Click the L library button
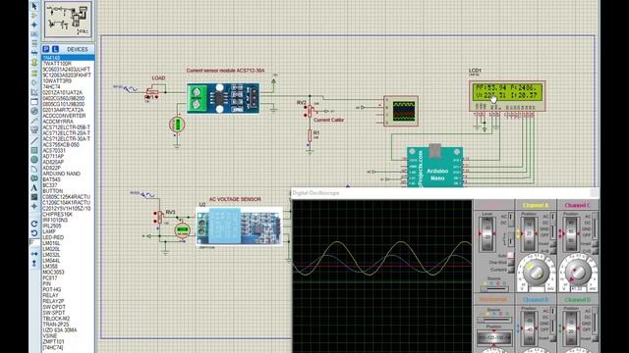Screen dimensions: 629x353 point(55,49)
